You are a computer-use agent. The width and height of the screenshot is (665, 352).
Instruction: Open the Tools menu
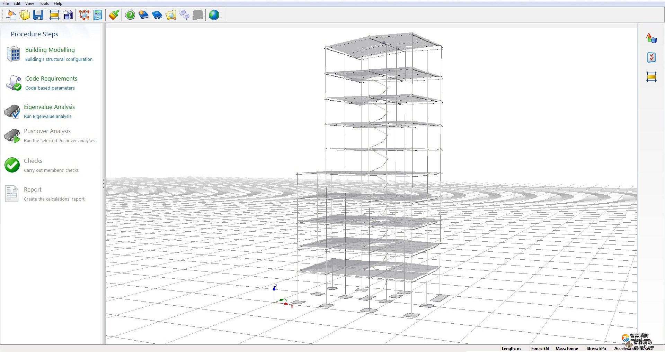tap(44, 3)
